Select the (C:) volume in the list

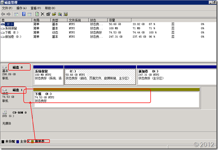(9, 24)
